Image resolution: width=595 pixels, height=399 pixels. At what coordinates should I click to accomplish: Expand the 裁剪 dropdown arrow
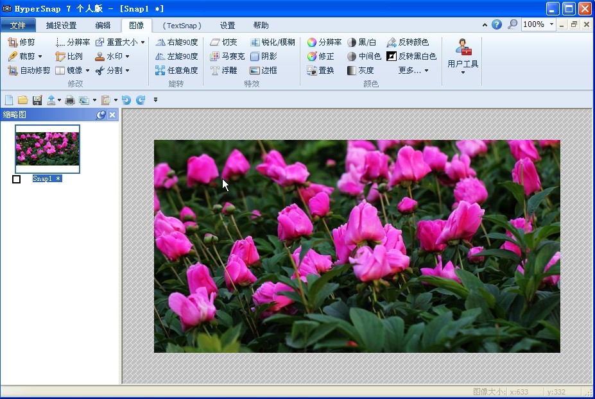pyautogui.click(x=40, y=56)
